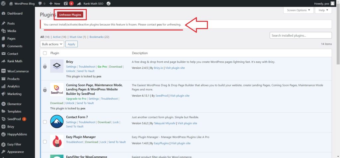The width and height of the screenshot is (340, 158).
Task: Click the WooCommerce sidebar icon
Action: click(x=3, y=71)
